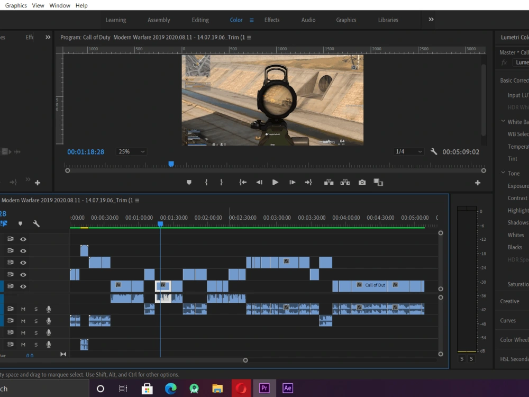Viewport: 529px width, 397px height.
Task: Expand the HSL Secondary section
Action: coord(514,359)
